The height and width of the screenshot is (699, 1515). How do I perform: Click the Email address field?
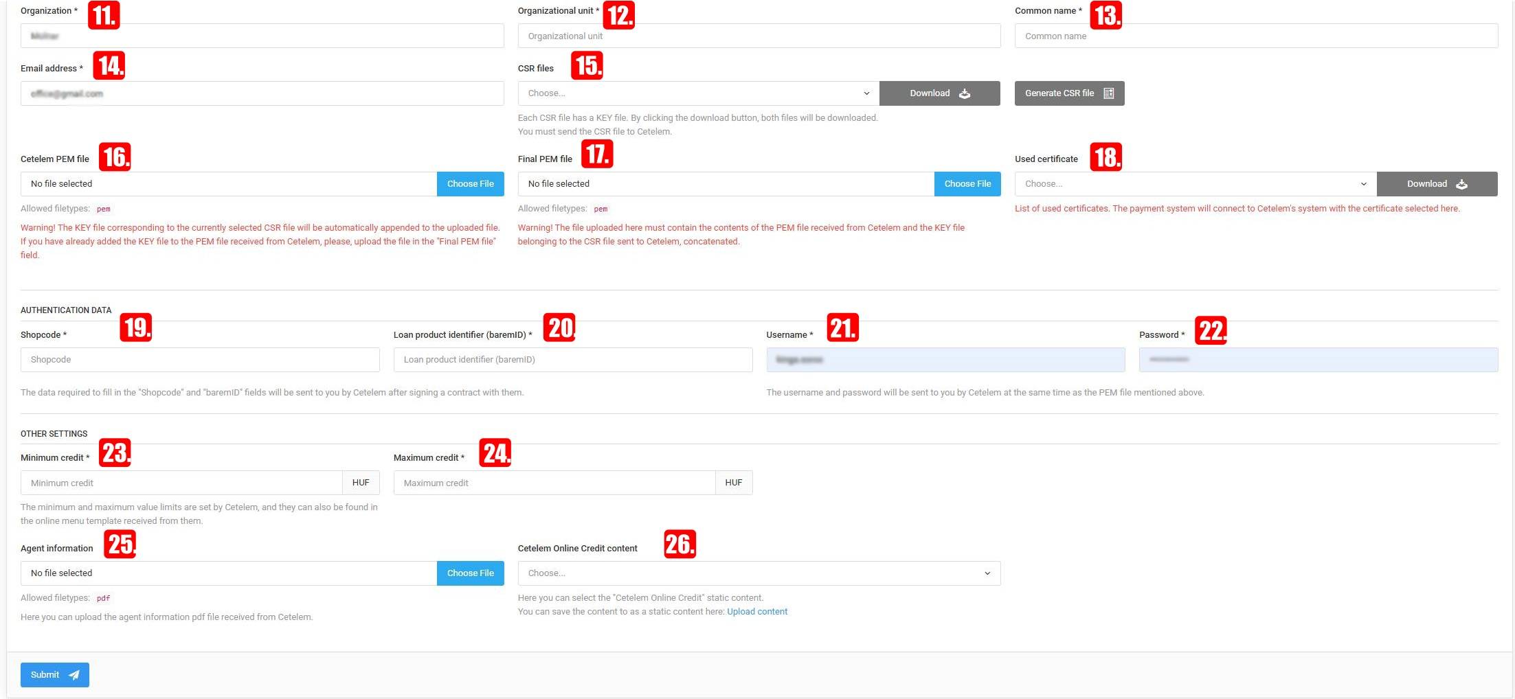click(262, 93)
